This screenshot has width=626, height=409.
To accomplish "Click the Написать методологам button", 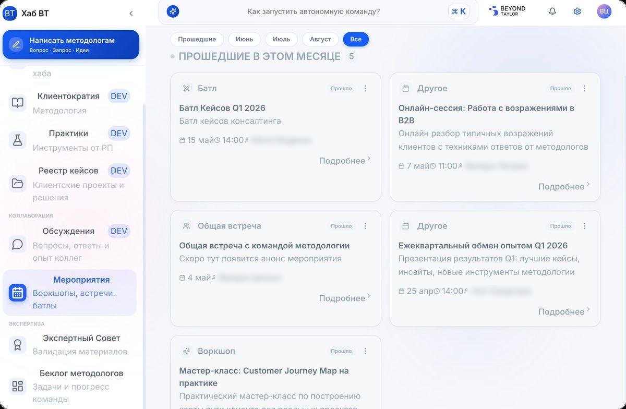I will [x=71, y=44].
